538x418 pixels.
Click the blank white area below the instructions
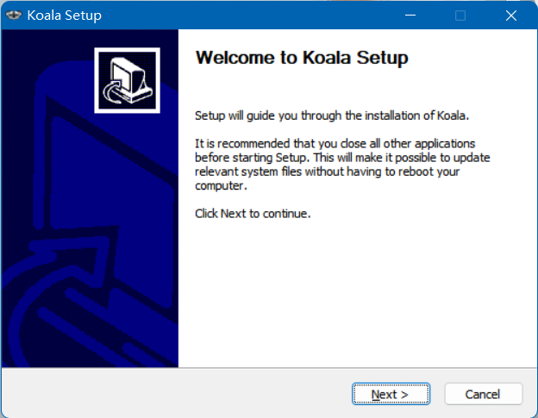357,291
